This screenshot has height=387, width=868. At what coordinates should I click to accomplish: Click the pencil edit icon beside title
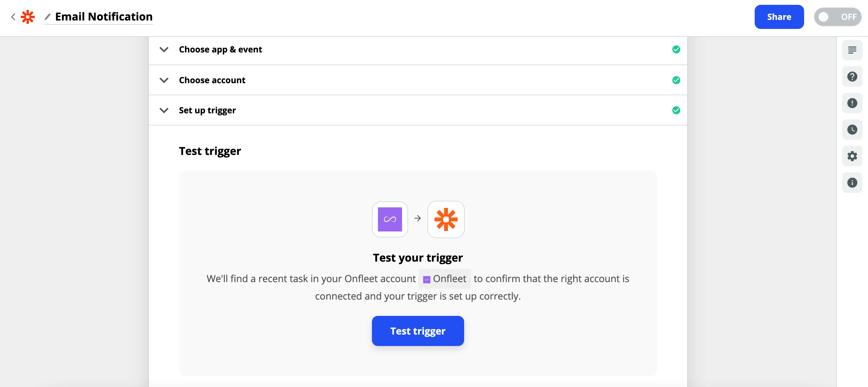point(48,17)
